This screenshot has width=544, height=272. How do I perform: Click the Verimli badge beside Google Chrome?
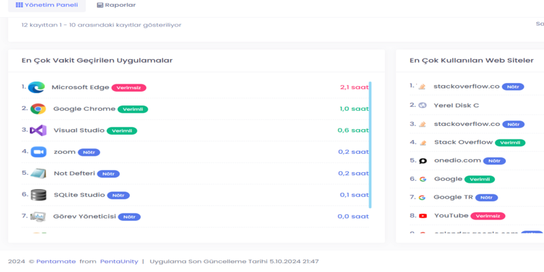pos(133,109)
